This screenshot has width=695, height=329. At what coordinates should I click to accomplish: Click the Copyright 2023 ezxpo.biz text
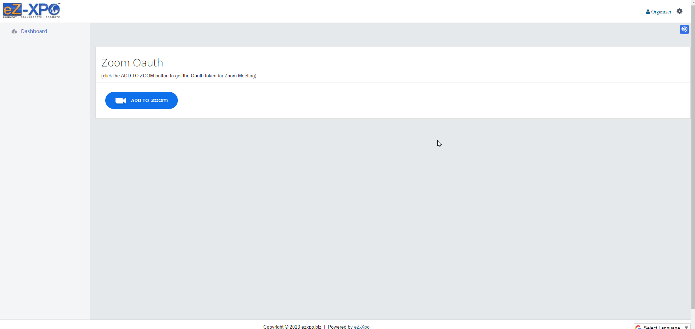click(292, 327)
